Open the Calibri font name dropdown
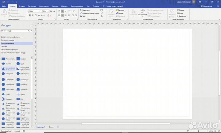 click(x=41, y=11)
